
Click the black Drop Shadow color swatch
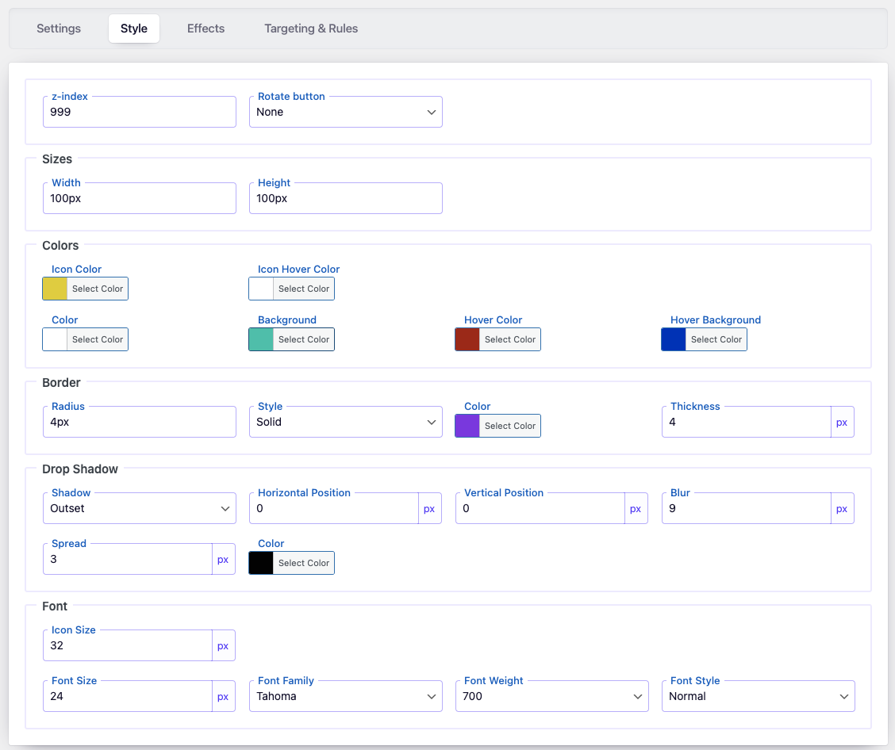261,564
